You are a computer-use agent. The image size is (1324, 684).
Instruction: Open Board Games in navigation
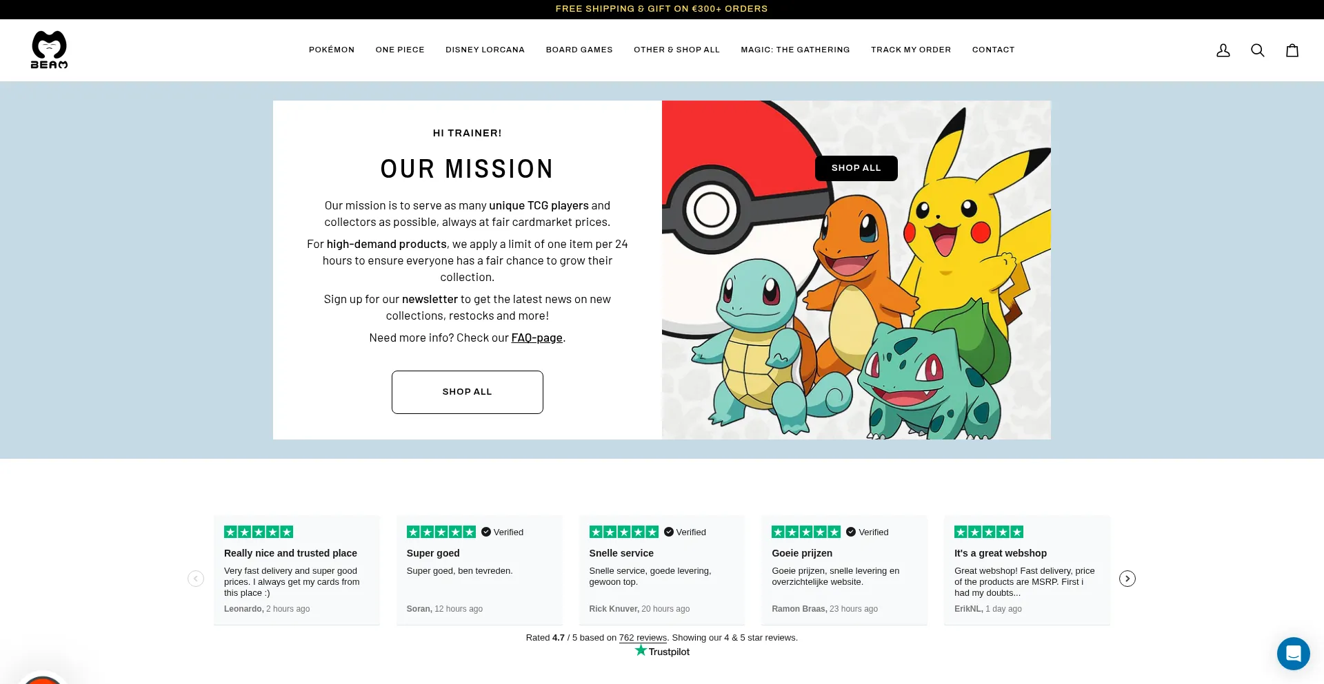coord(579,50)
